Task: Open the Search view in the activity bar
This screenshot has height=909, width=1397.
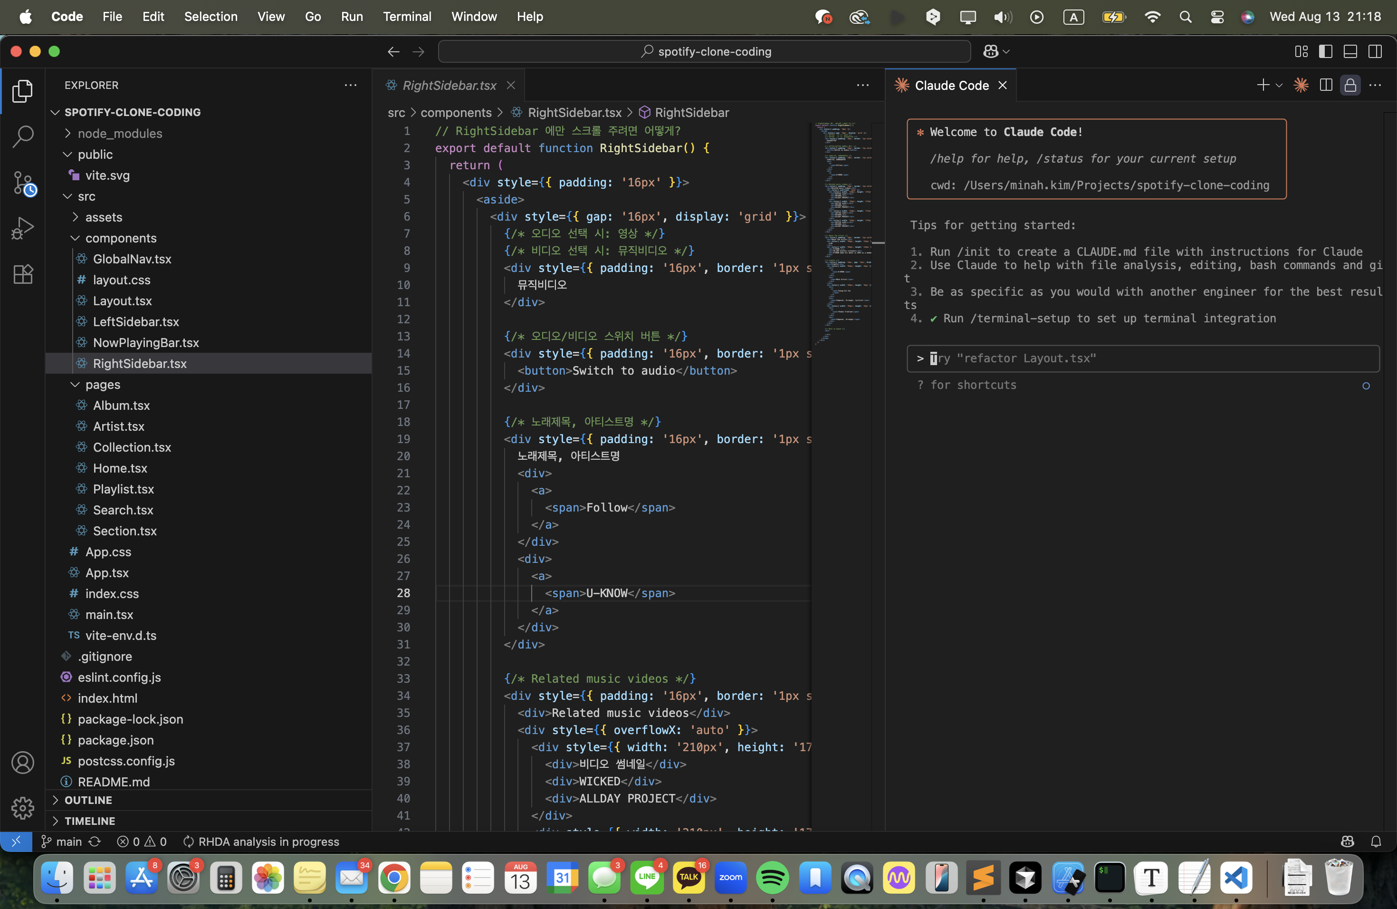Action: 23,136
